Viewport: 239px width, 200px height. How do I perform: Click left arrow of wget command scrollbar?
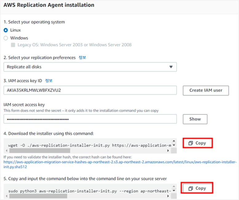pyautogui.click(x=6, y=151)
